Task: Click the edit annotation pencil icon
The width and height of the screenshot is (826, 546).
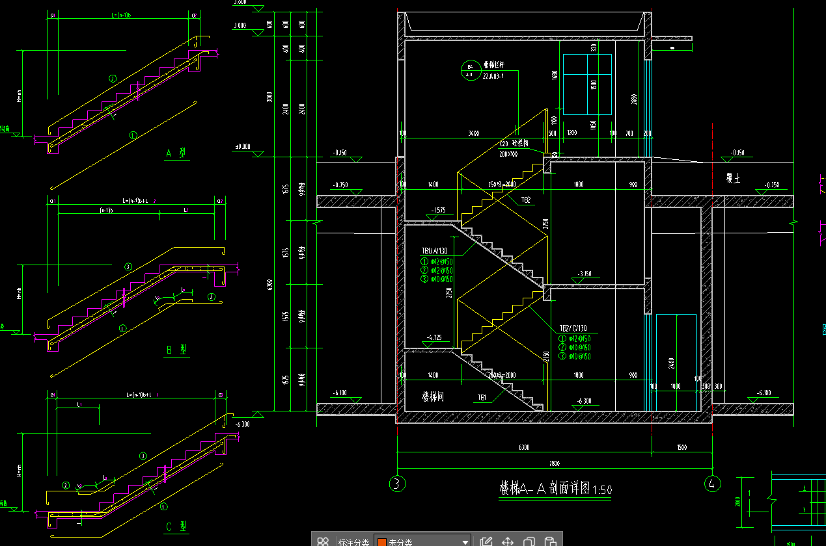Action: coord(486,541)
